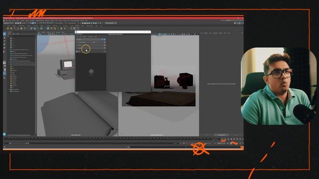Toggle the eye visibility icon in floating window
This screenshot has height=179, width=319.
77,52
